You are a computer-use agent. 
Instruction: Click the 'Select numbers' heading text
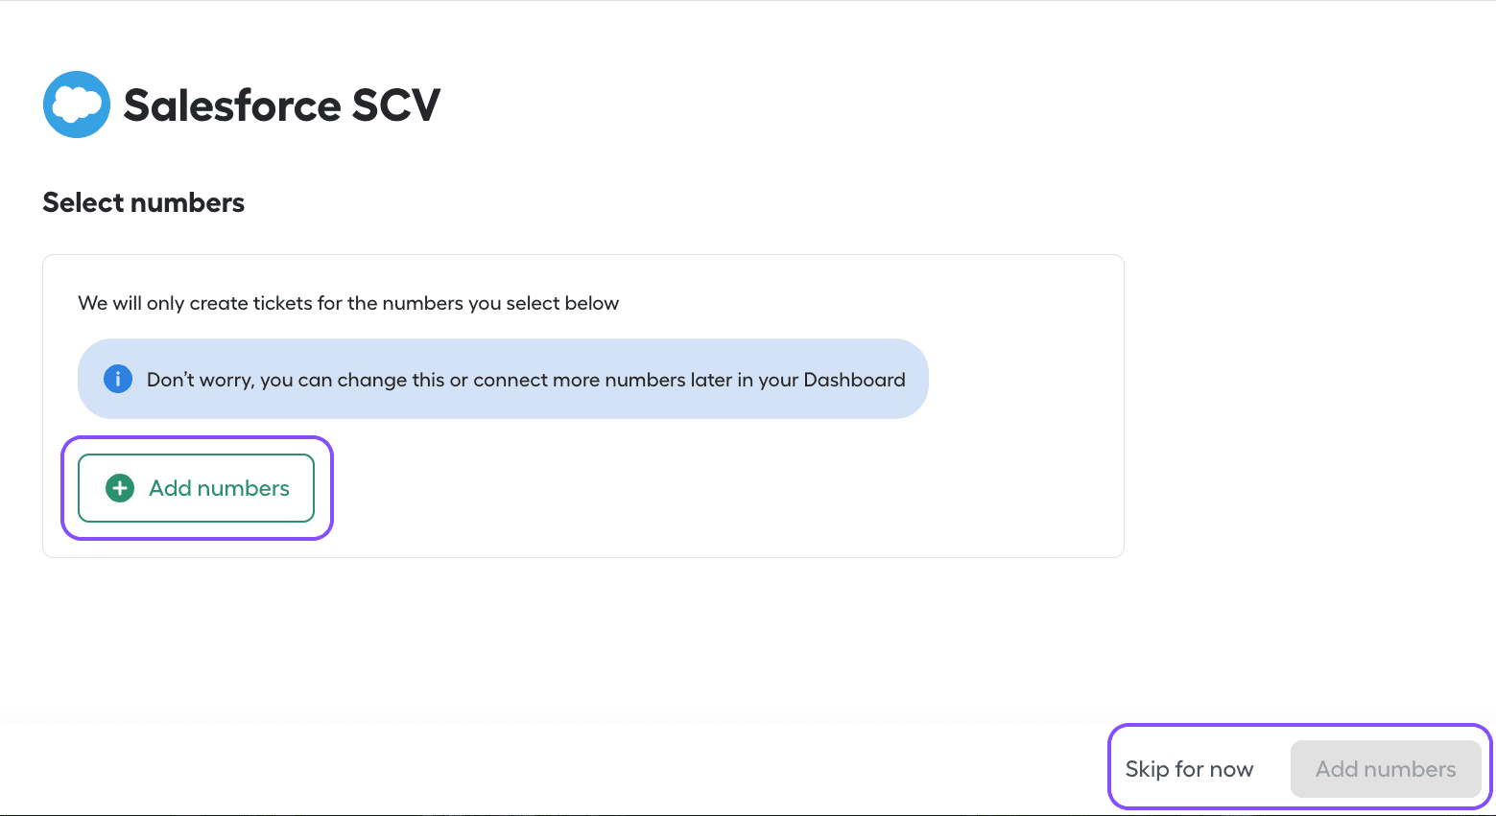click(143, 202)
